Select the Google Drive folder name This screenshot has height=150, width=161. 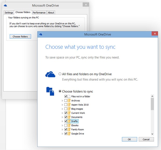pos(78,134)
